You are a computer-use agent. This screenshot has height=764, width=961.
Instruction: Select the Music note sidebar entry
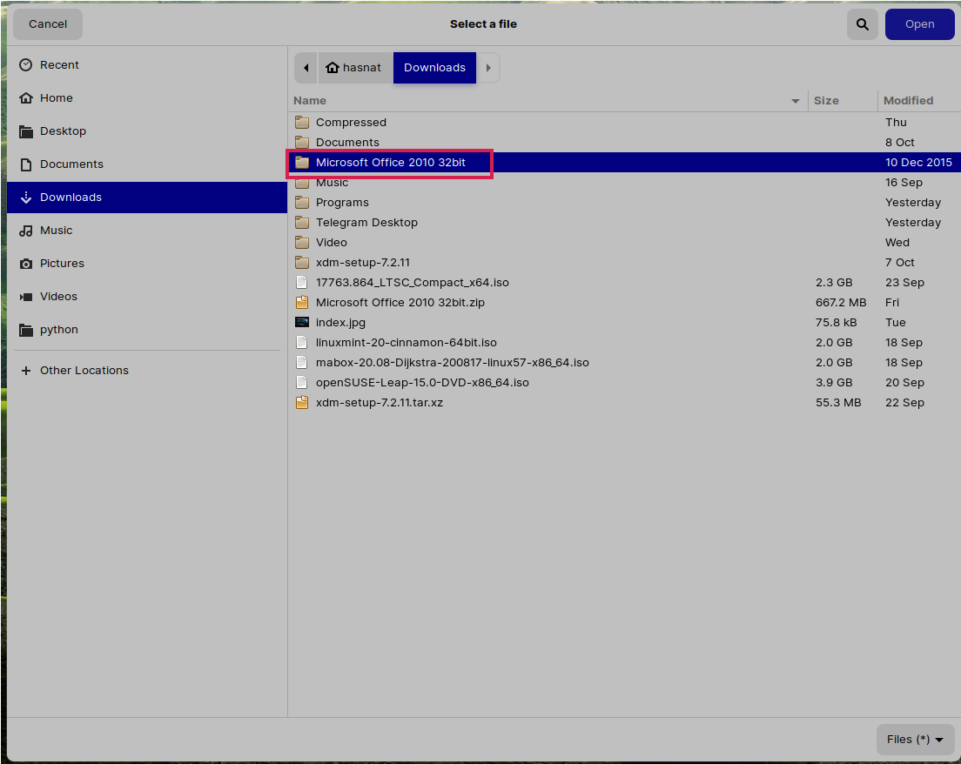(x=56, y=231)
